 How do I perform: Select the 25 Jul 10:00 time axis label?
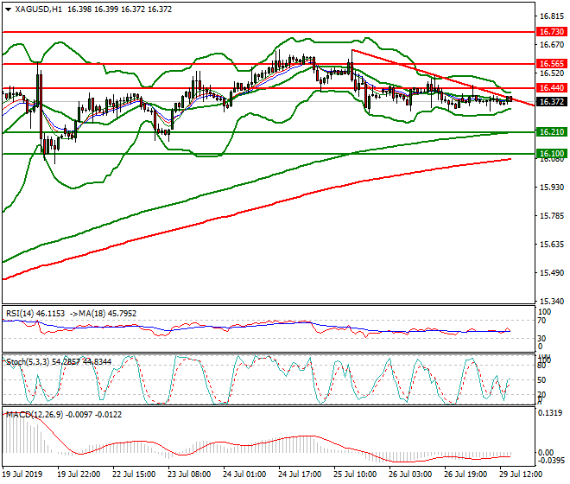355,474
